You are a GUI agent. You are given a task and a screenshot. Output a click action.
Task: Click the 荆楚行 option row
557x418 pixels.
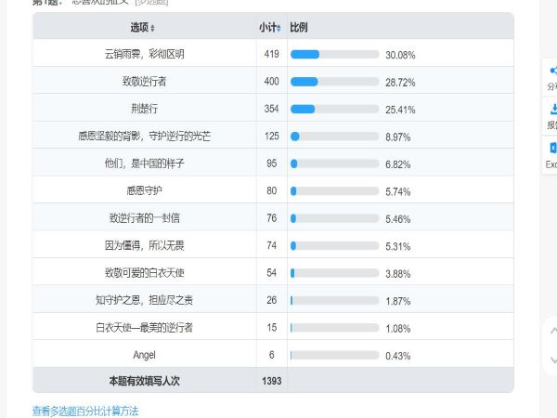coord(273,108)
